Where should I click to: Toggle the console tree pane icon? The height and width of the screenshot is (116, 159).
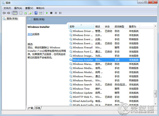click(15, 13)
